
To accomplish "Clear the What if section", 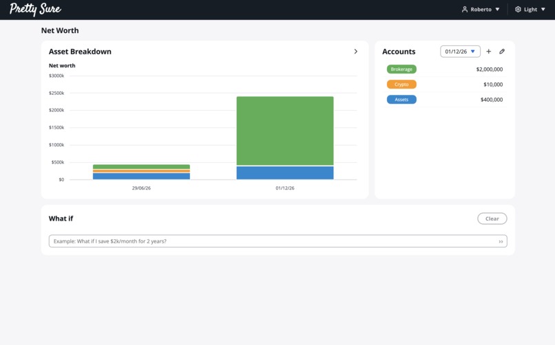I will [492, 219].
